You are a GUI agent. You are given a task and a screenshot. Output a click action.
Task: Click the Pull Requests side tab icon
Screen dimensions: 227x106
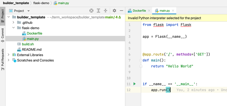click(3, 69)
